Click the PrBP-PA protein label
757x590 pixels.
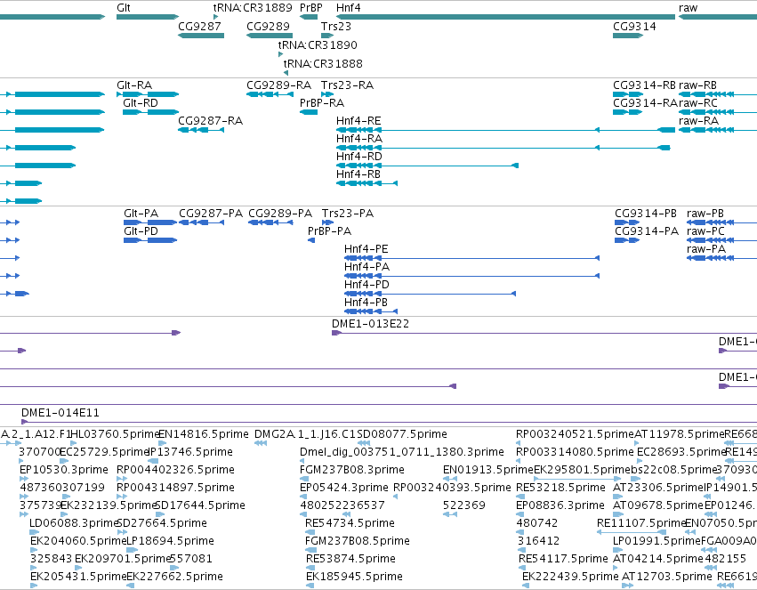[x=329, y=231]
